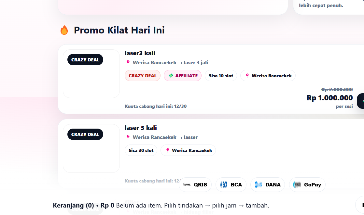Viewport: 364px width, 215px height.
Task: Open the laser3 kali promo title
Action: click(x=140, y=53)
